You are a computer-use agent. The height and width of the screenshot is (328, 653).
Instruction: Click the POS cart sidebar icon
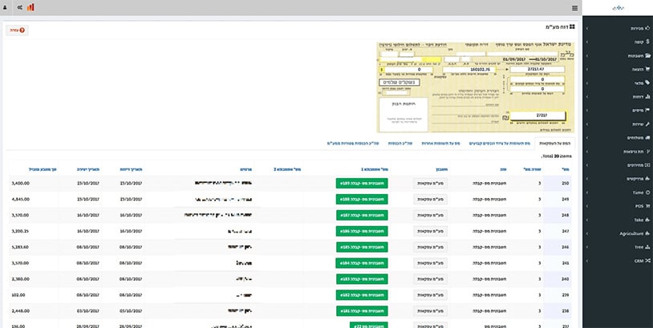point(647,206)
